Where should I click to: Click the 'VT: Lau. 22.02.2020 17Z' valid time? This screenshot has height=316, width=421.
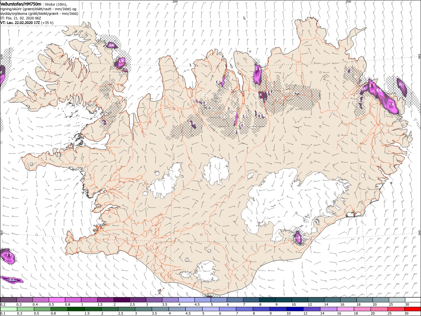click(x=20, y=23)
